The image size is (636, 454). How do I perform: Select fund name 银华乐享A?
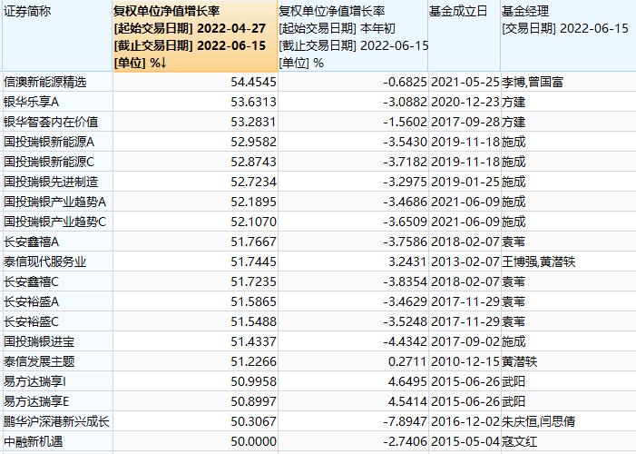click(x=31, y=102)
